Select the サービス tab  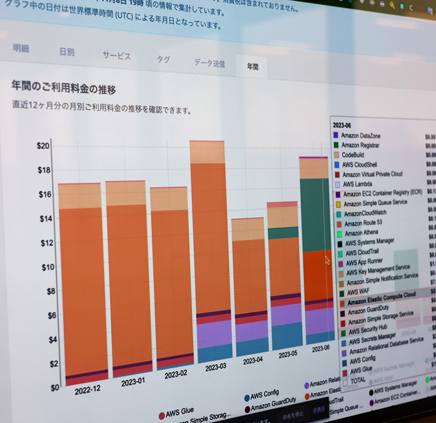tap(117, 56)
